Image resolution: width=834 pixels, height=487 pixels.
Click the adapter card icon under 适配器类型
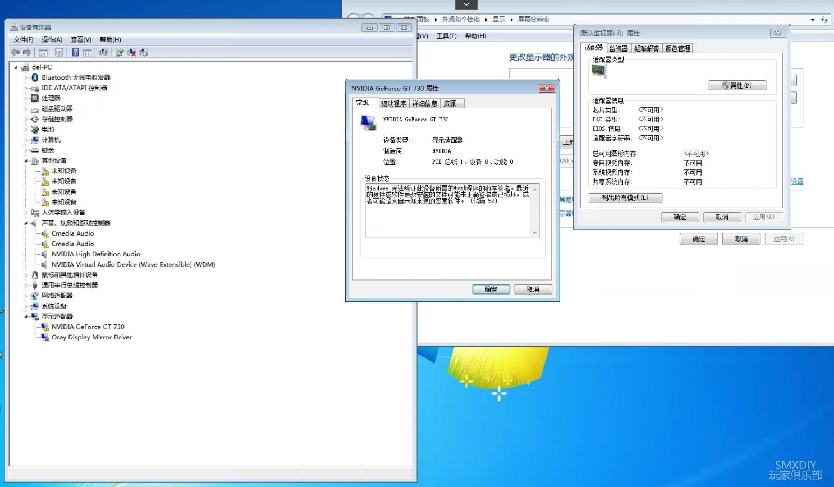click(x=599, y=71)
